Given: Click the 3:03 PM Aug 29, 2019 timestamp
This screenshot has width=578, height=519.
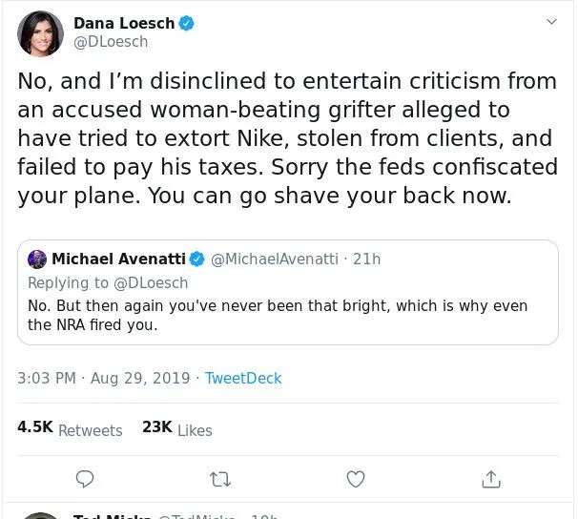Looking at the screenshot, I should [x=103, y=378].
